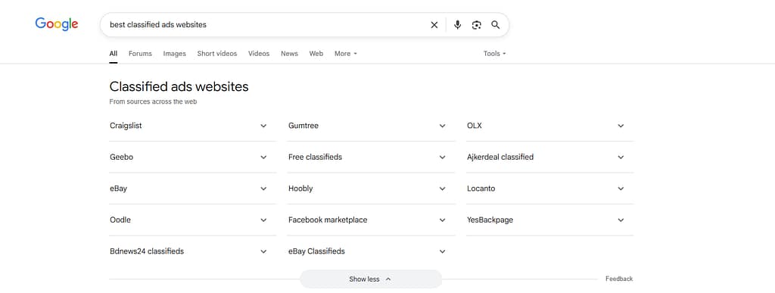775x293 pixels.
Task: Expand the Gumtree chevron
Action: click(442, 126)
